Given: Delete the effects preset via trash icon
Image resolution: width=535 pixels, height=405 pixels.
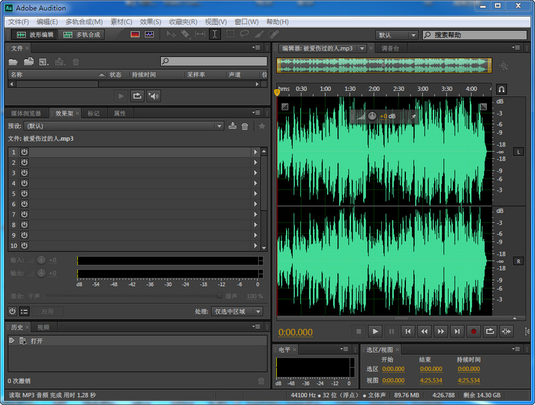Looking at the screenshot, I should (x=245, y=126).
